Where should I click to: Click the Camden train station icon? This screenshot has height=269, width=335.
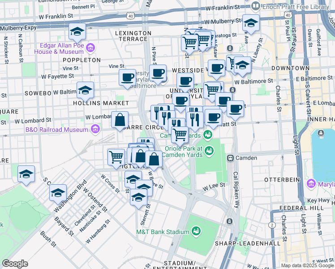point(230,158)
